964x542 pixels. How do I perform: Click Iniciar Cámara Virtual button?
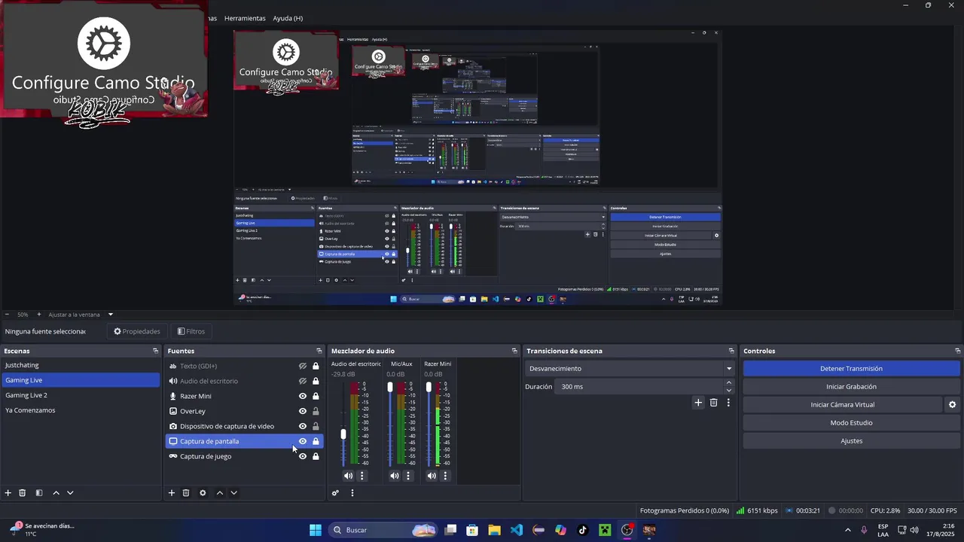842,405
